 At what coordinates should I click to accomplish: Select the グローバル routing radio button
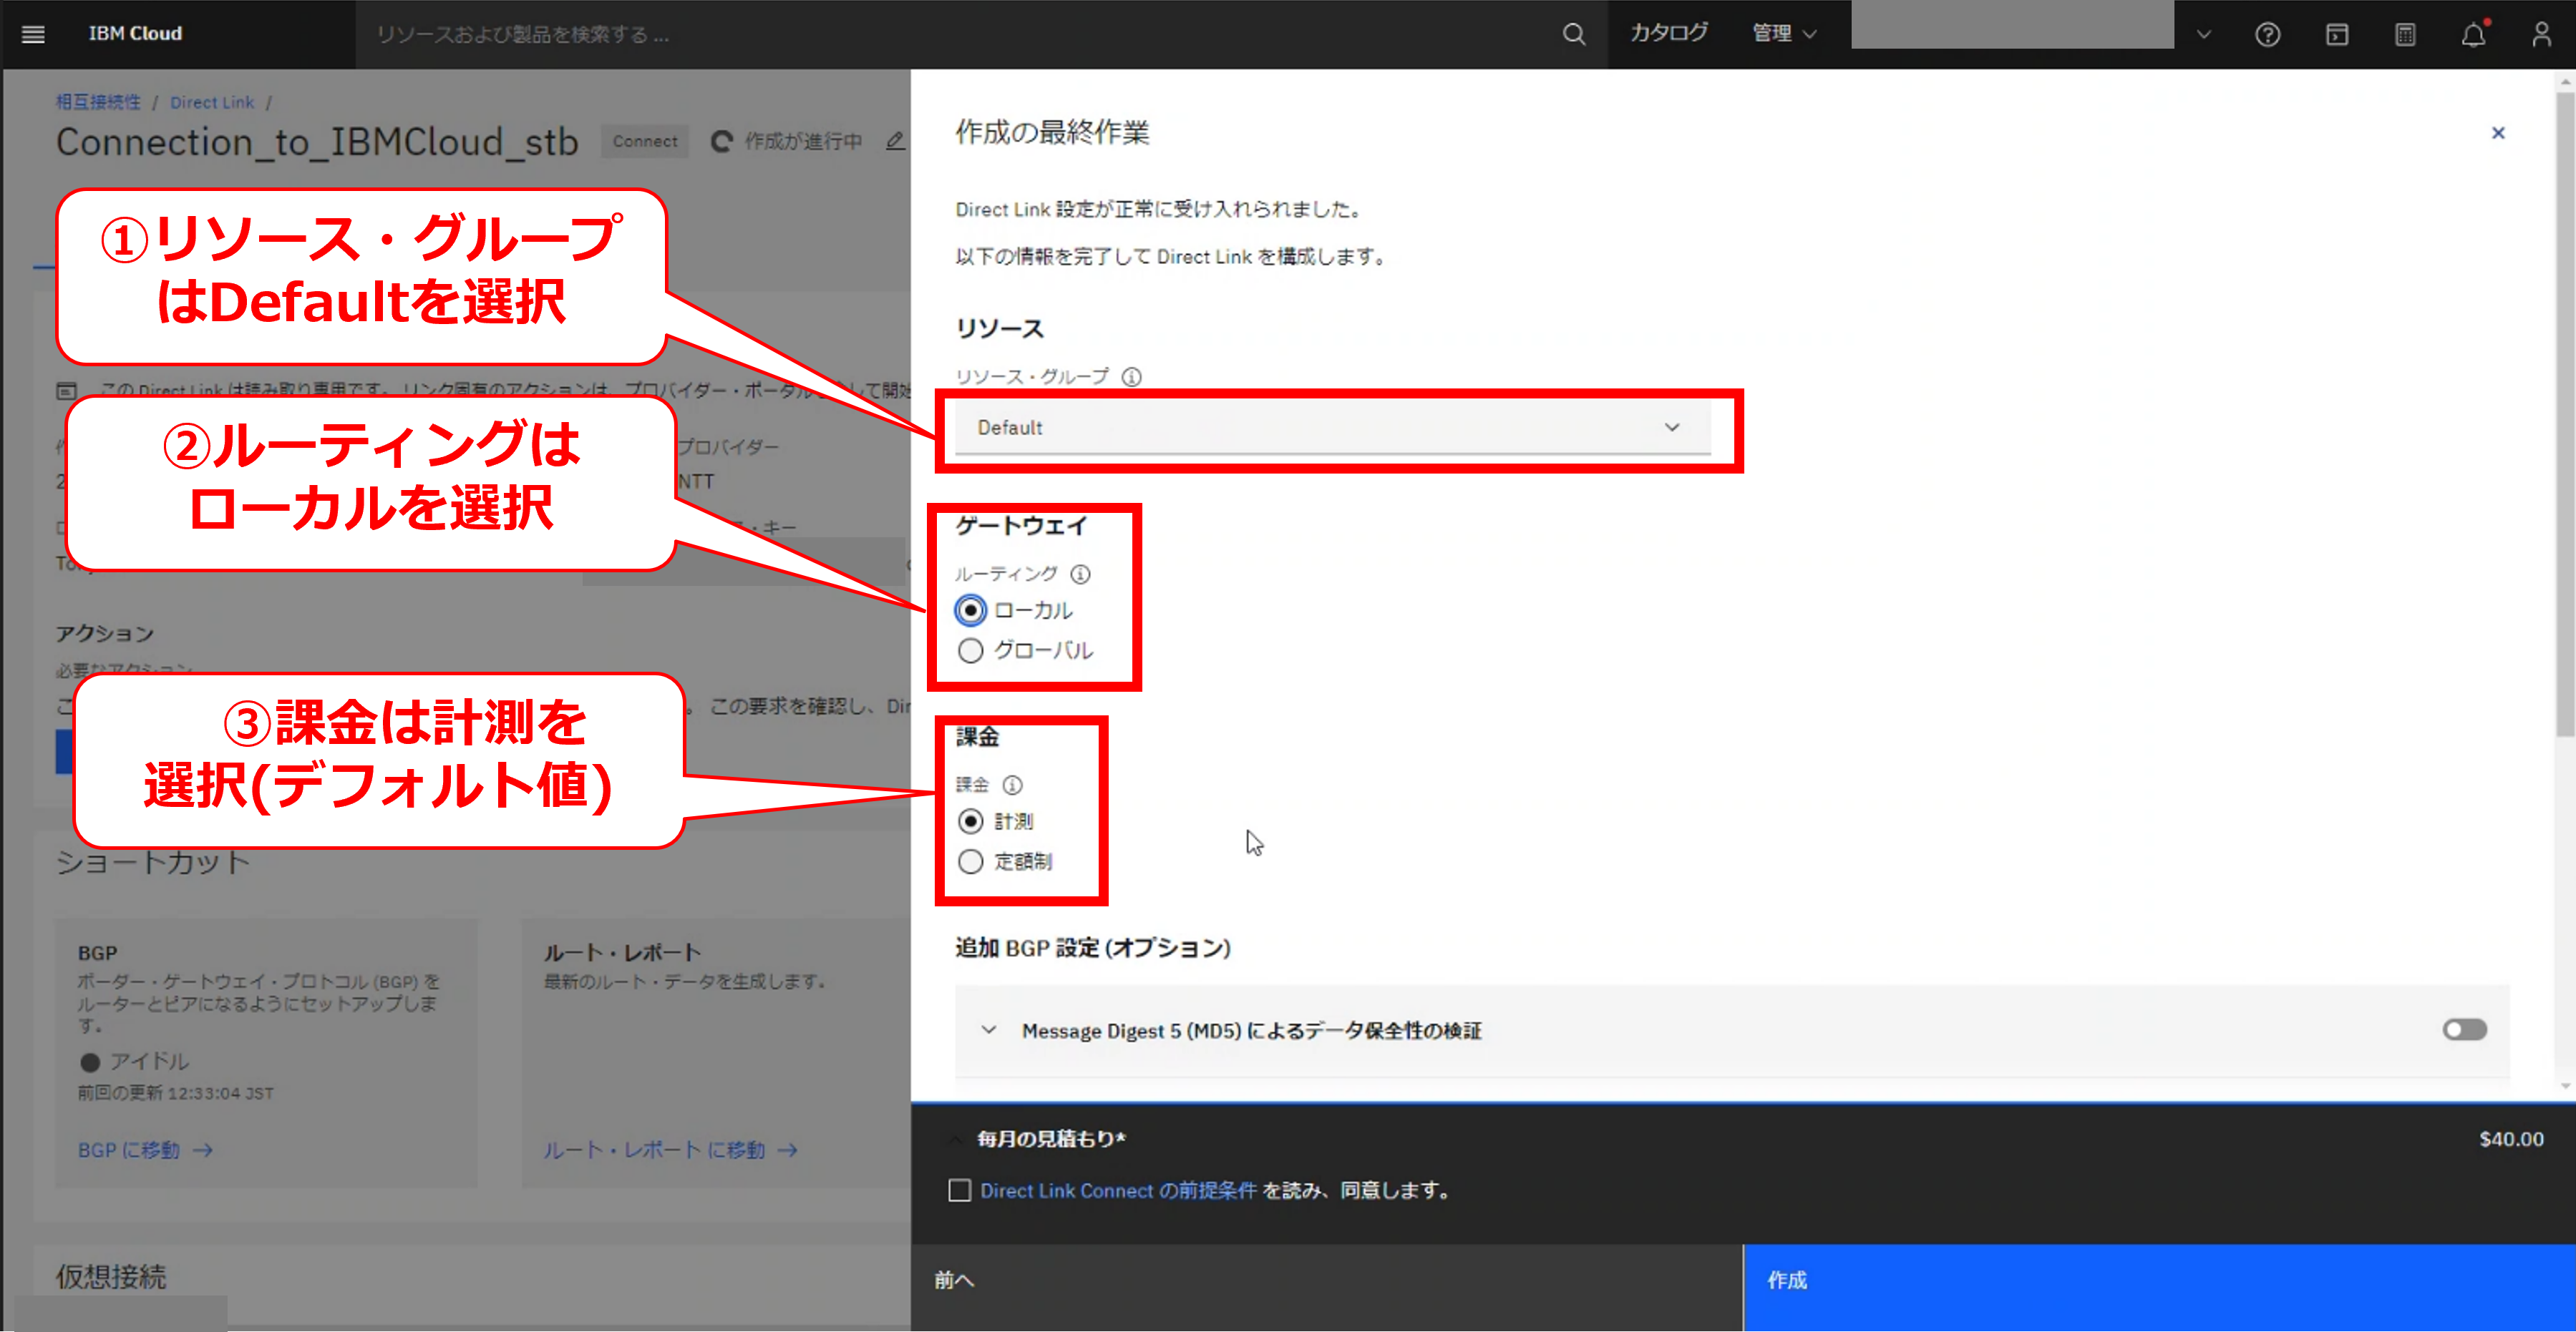click(x=970, y=650)
